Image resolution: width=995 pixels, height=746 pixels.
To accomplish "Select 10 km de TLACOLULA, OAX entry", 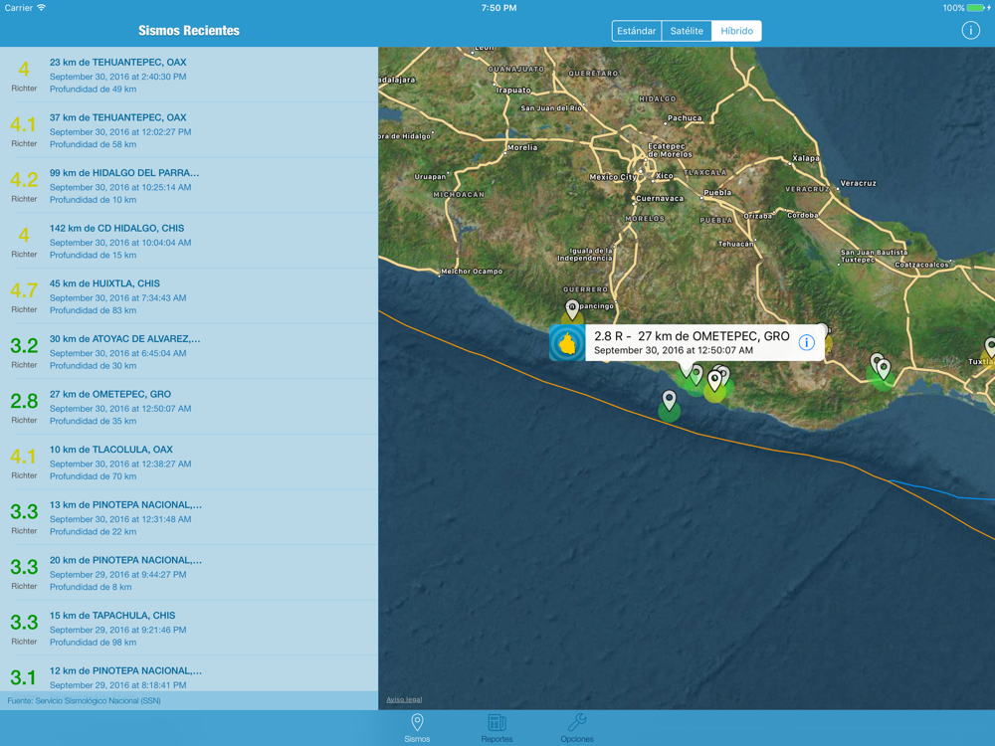I will [x=189, y=462].
